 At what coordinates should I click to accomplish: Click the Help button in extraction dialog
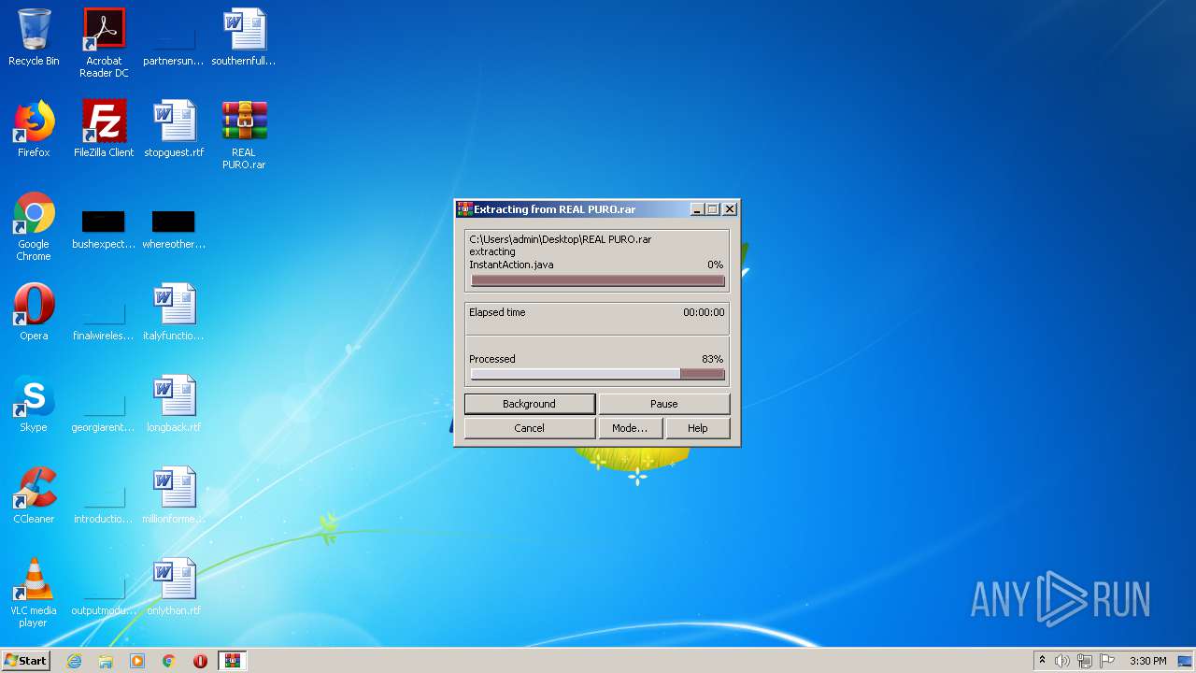point(698,428)
